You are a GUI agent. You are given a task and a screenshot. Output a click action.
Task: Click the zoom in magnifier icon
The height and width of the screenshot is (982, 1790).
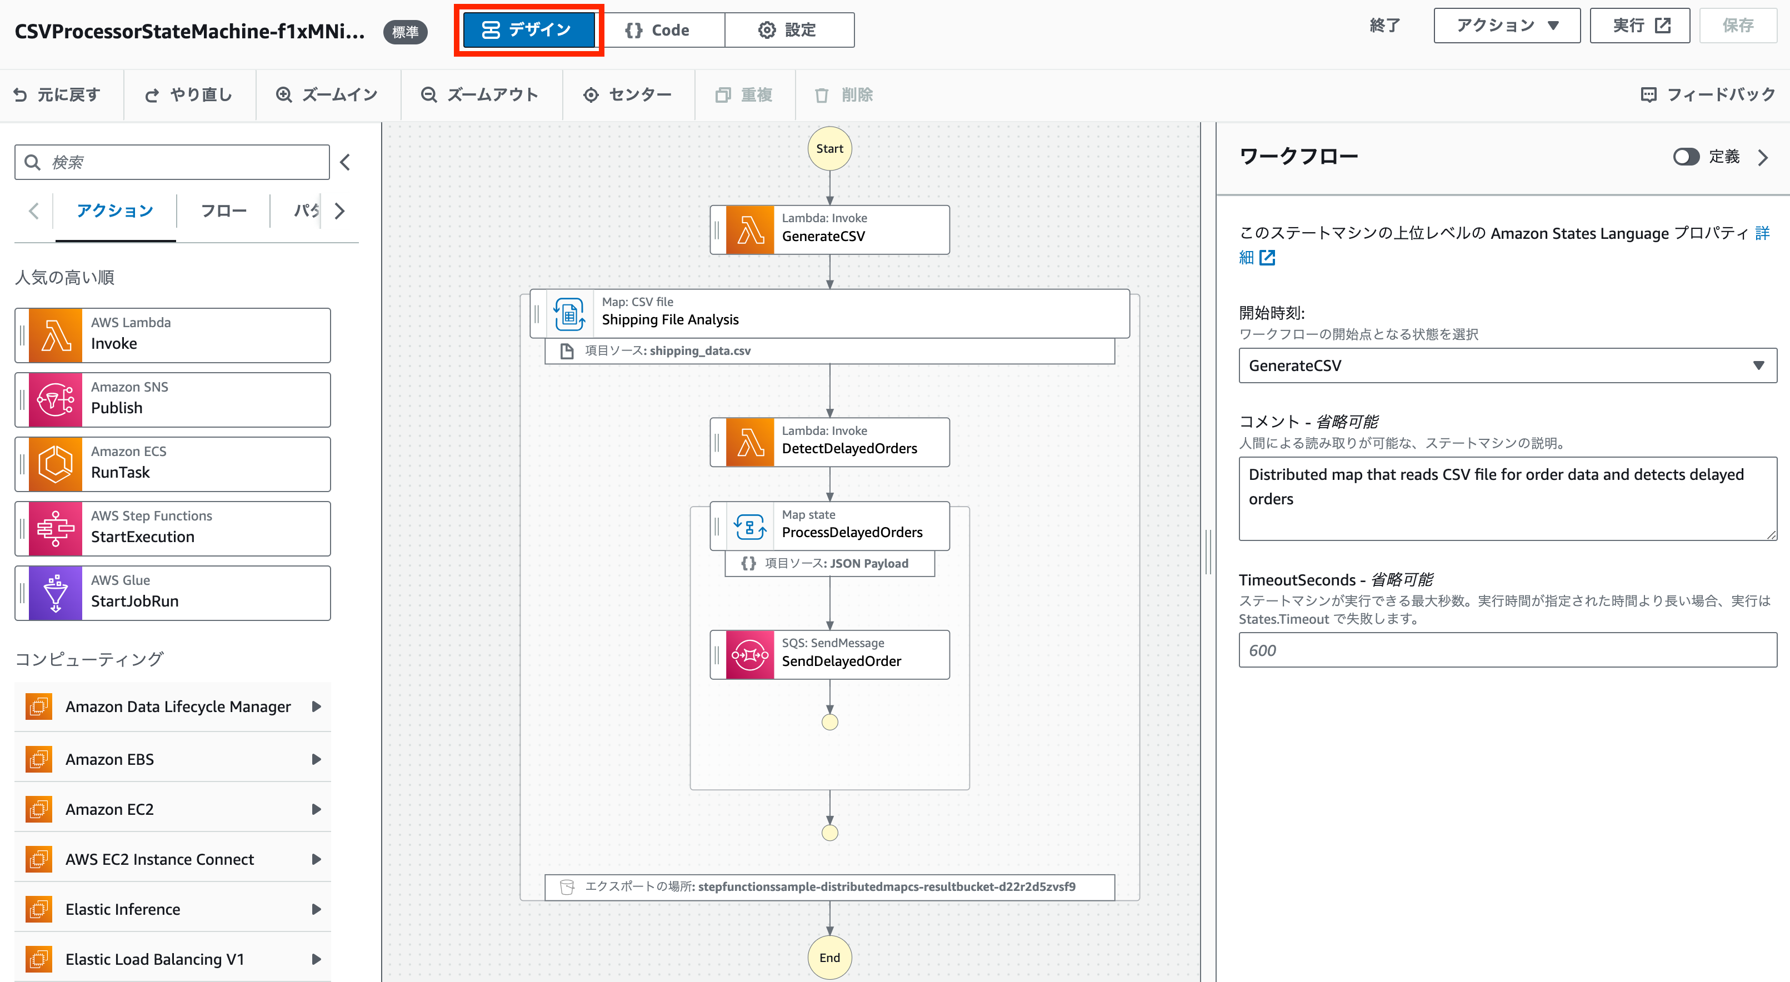pos(283,95)
